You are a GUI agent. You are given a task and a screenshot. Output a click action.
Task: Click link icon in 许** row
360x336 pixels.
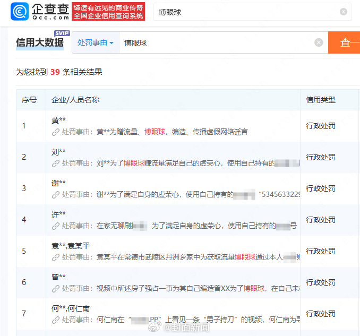click(x=56, y=226)
